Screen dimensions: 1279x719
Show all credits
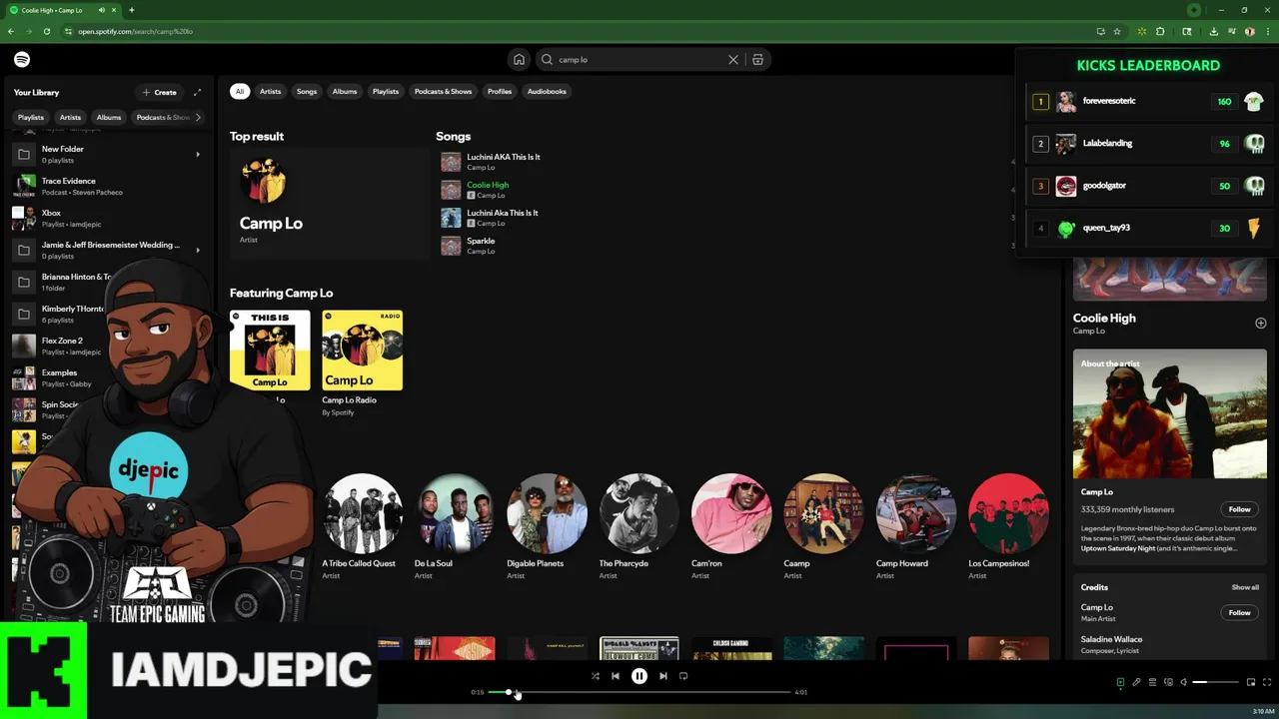1245,587
